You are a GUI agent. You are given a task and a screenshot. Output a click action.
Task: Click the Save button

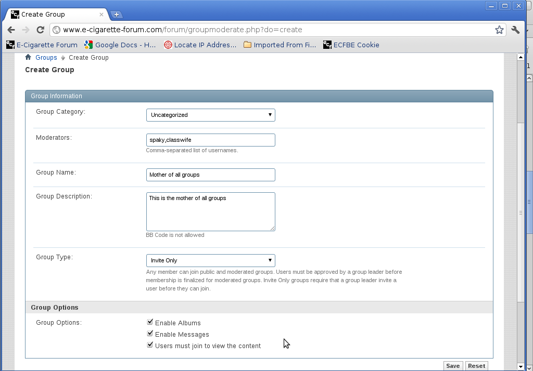pyautogui.click(x=453, y=366)
